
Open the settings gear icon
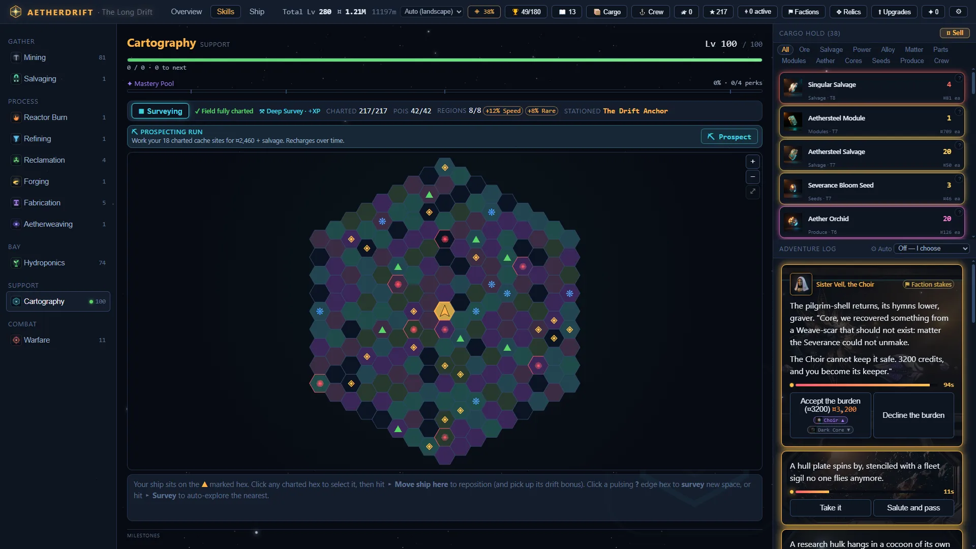[958, 12]
